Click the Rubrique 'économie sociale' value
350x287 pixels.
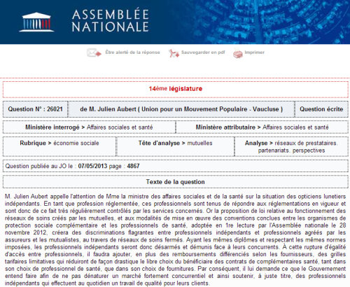click(x=76, y=143)
